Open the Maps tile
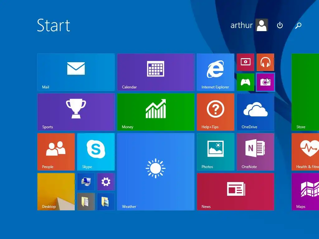The width and height of the screenshot is (319, 239). [305, 192]
